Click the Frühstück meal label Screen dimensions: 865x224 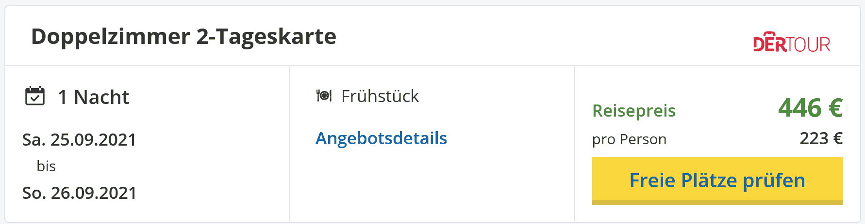pos(380,96)
